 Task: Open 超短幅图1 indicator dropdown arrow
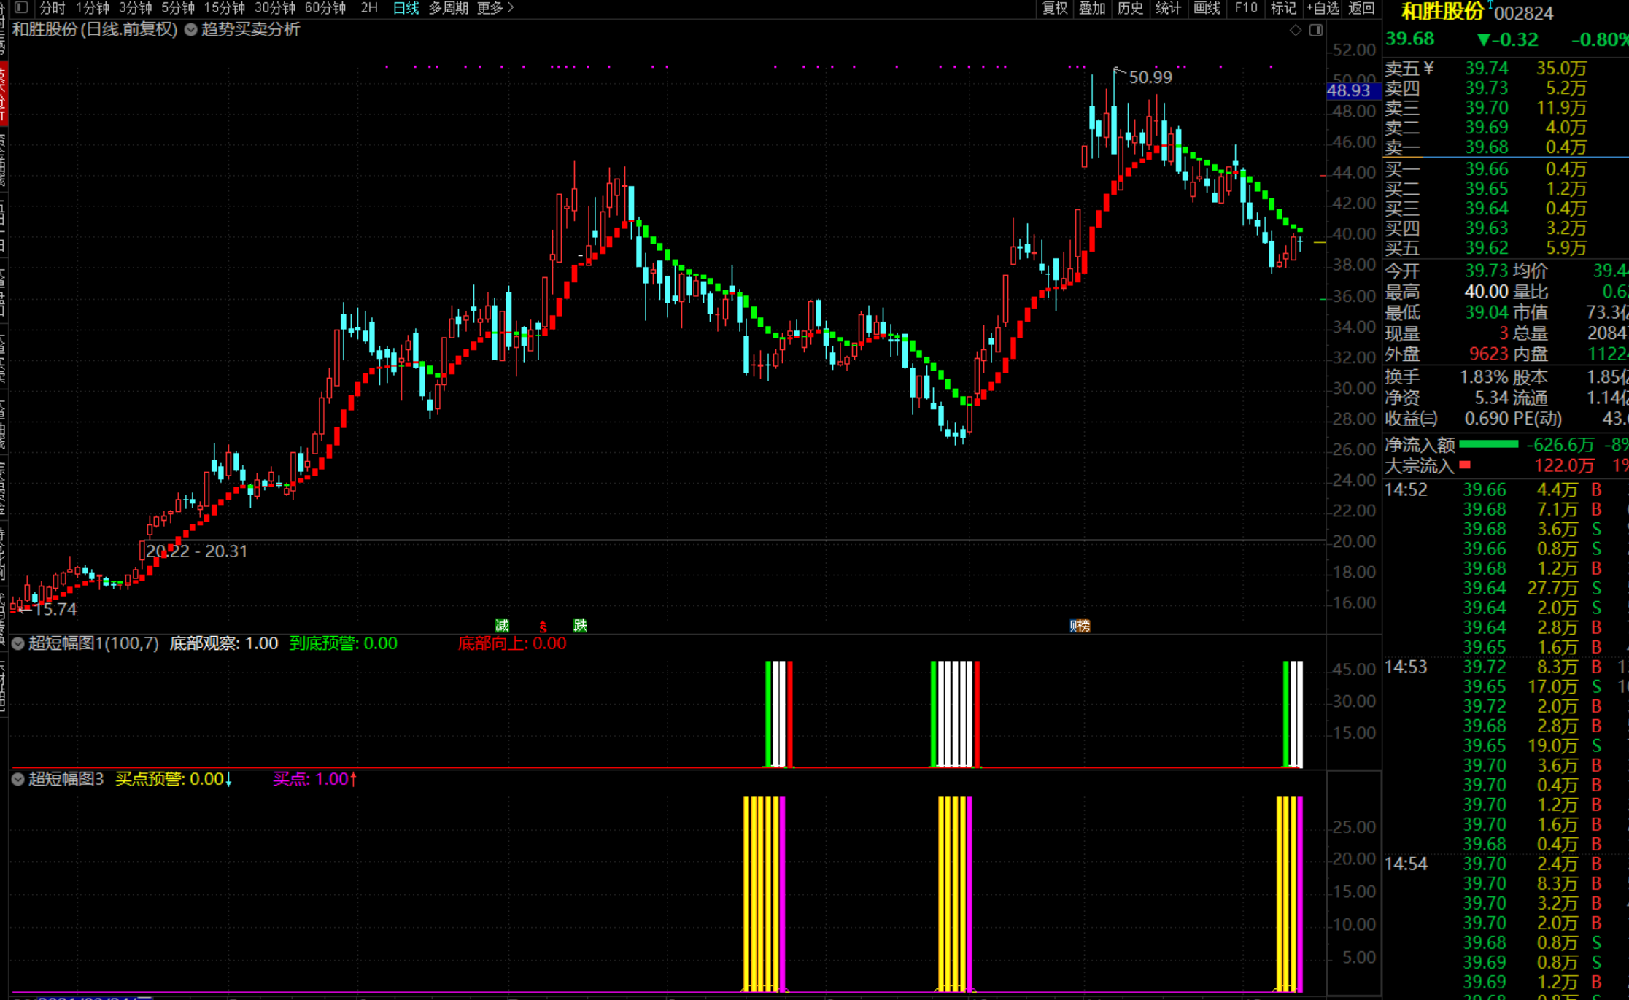pyautogui.click(x=18, y=643)
